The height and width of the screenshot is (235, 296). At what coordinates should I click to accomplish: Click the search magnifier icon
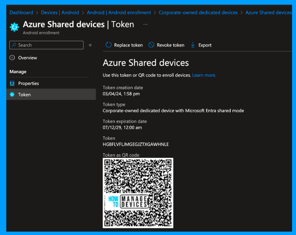click(x=14, y=45)
